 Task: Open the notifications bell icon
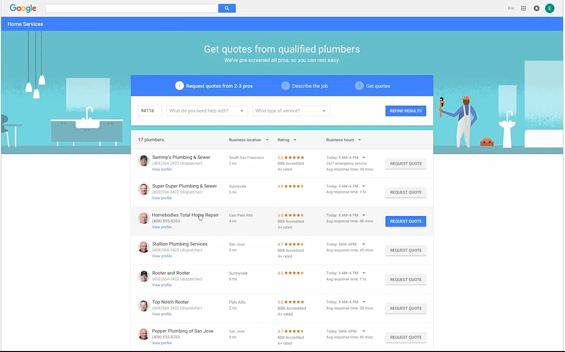537,8
